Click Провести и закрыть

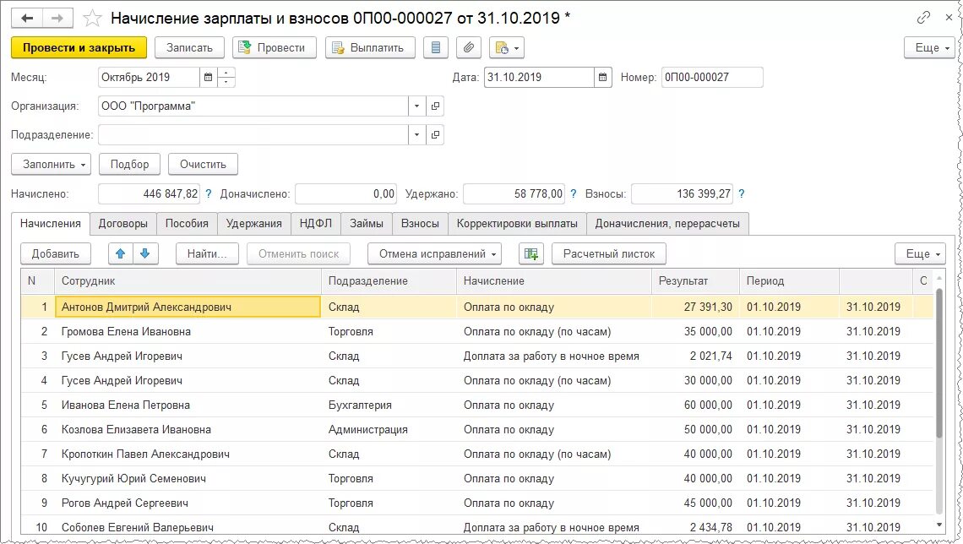[79, 48]
